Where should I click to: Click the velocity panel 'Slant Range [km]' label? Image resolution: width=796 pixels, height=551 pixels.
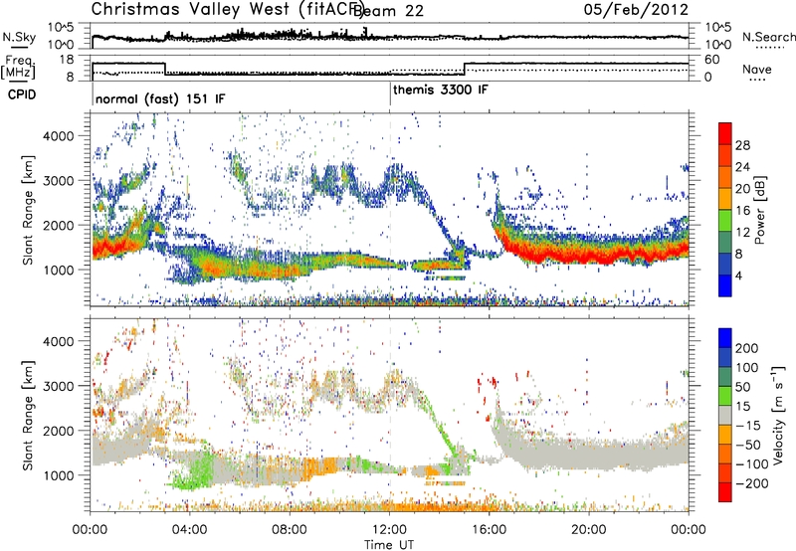click(x=28, y=416)
